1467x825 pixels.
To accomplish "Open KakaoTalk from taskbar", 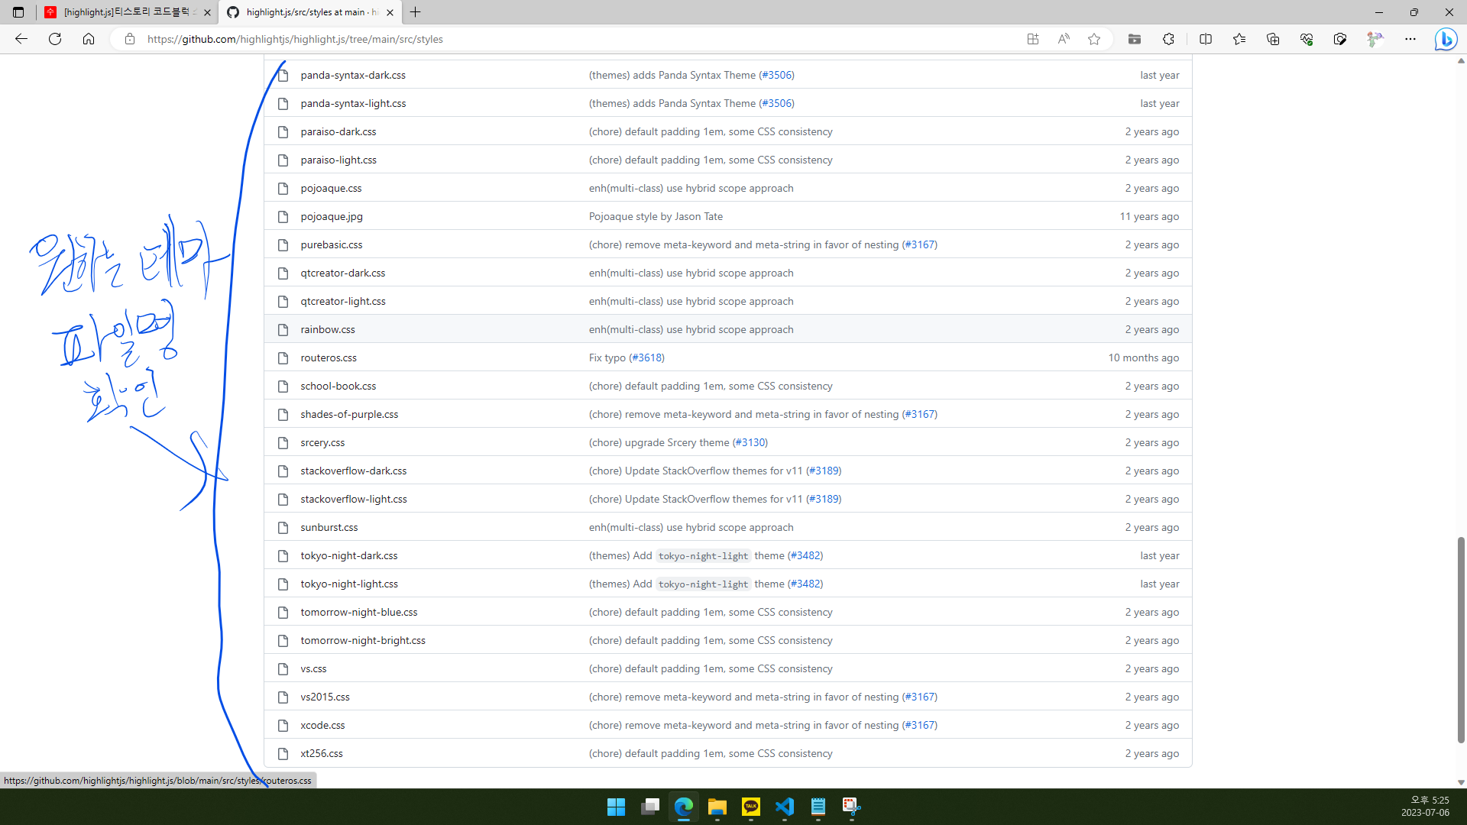I will pyautogui.click(x=750, y=807).
